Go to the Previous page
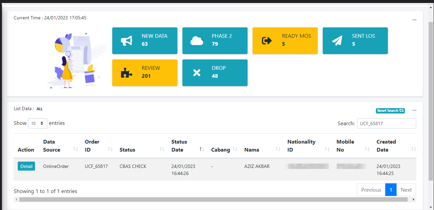The image size is (434, 210). click(x=371, y=190)
